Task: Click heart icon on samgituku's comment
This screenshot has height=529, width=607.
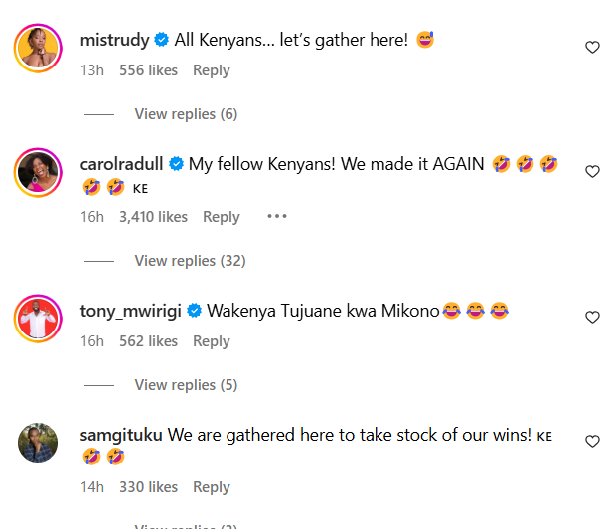Action: point(592,441)
